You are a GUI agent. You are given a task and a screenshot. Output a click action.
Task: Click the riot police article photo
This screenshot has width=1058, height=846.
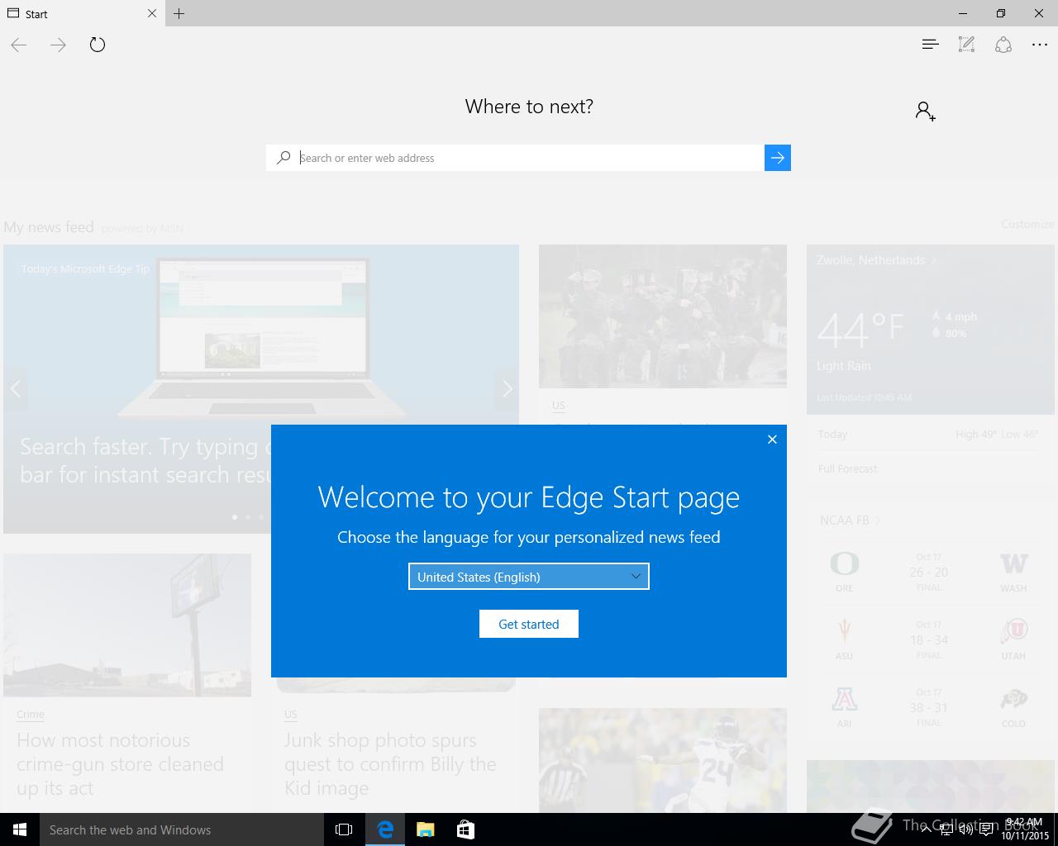pyautogui.click(x=663, y=316)
